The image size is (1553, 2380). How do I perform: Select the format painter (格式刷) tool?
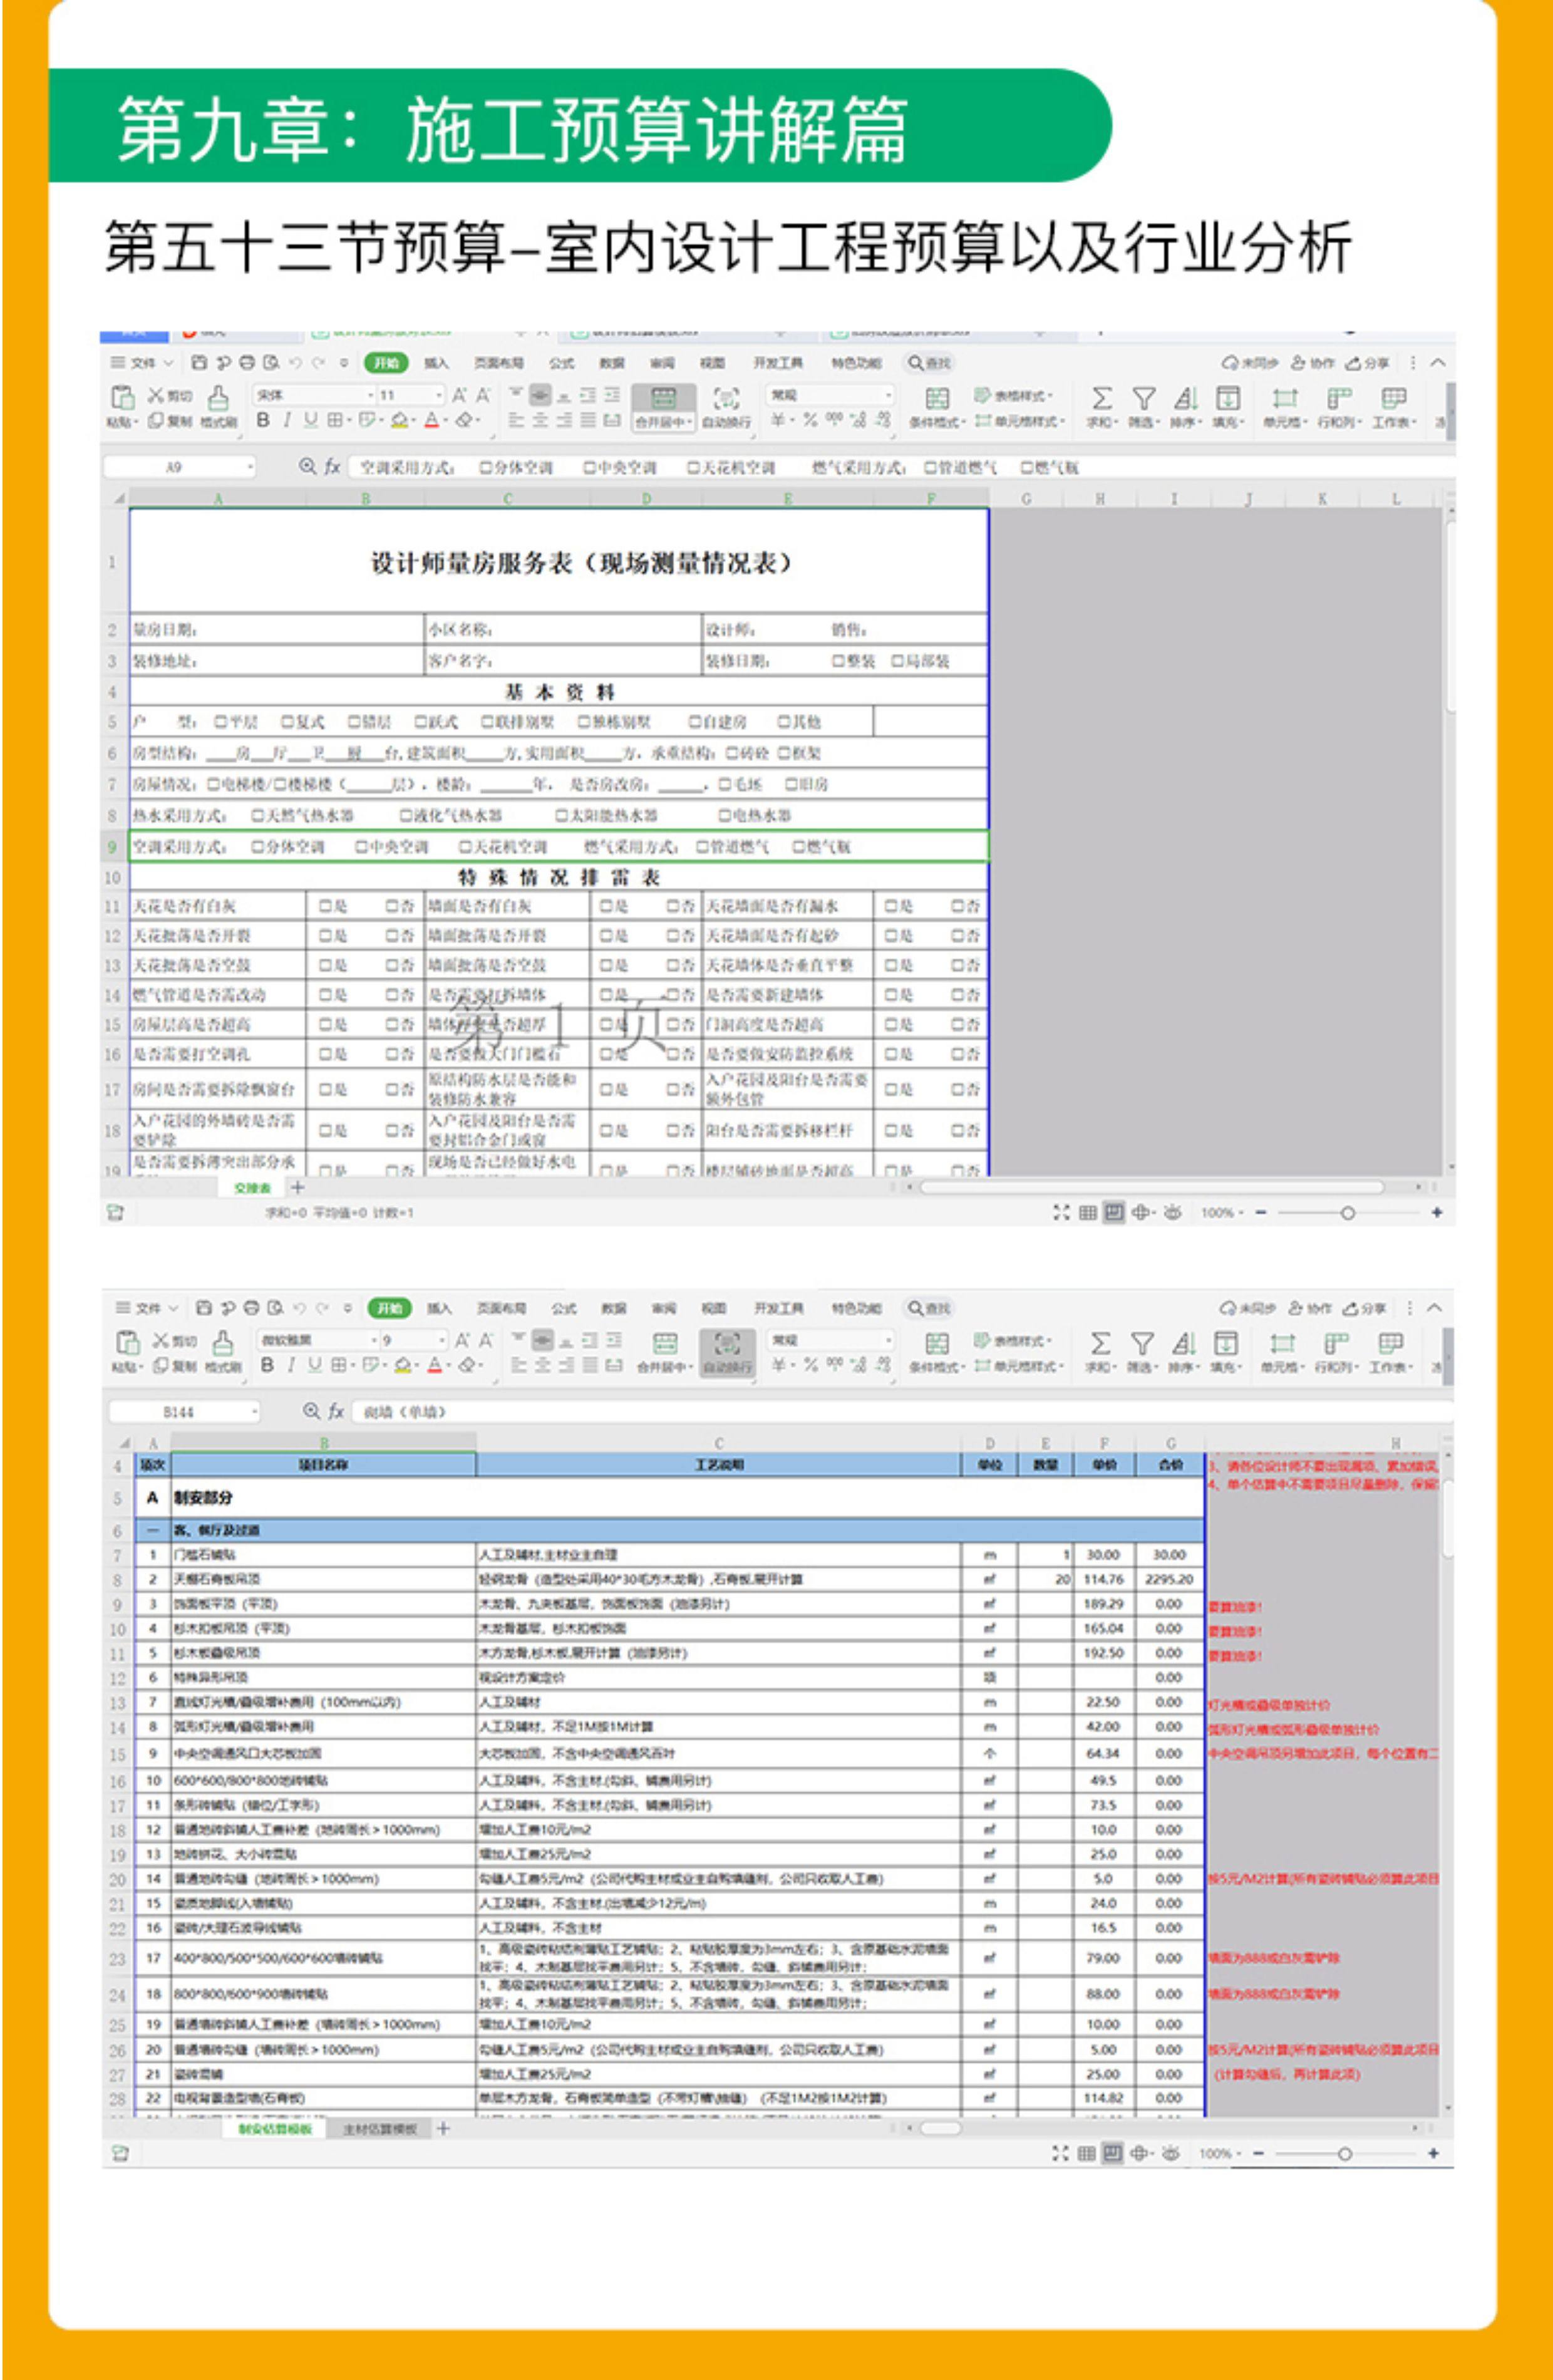tap(219, 404)
